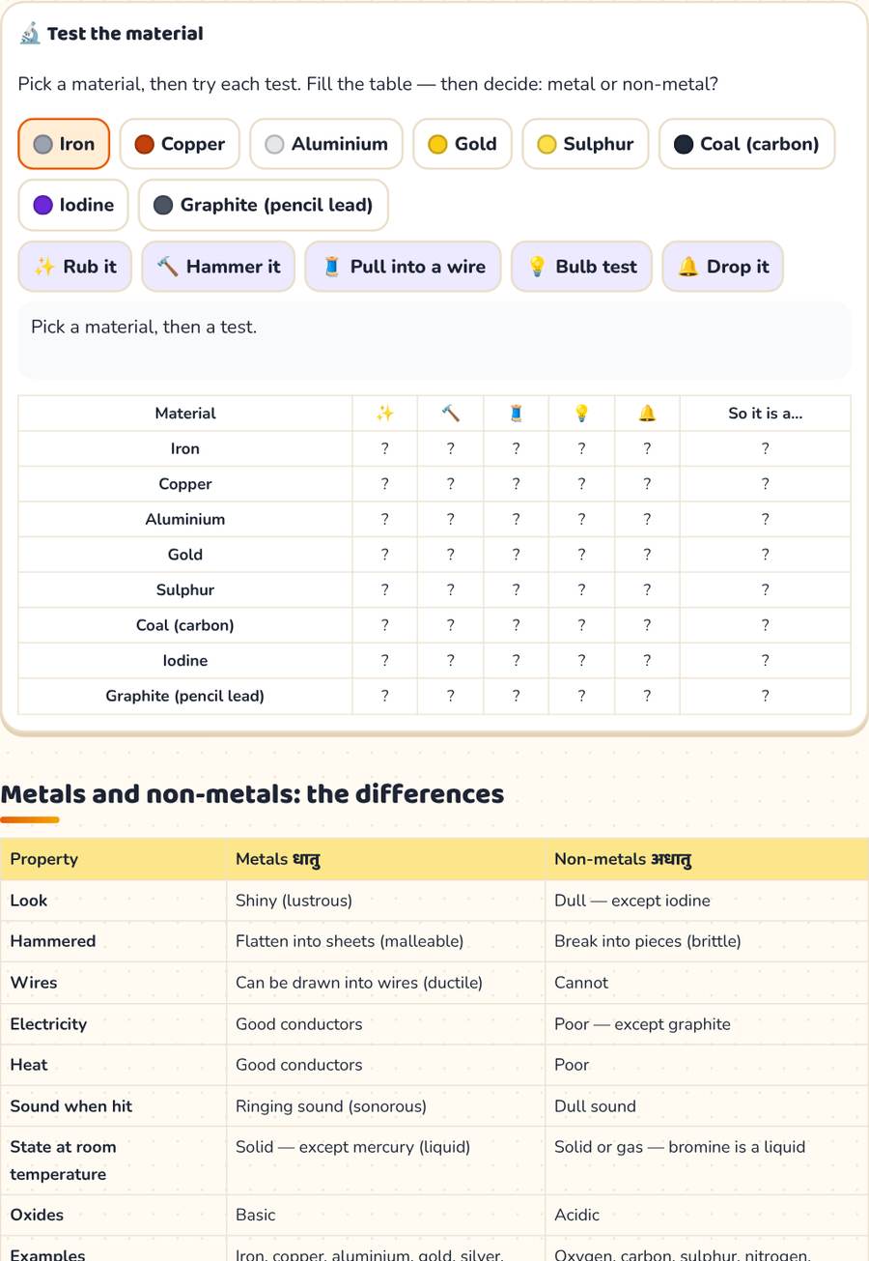
Task: Try the Drop it test
Action: coord(722,267)
